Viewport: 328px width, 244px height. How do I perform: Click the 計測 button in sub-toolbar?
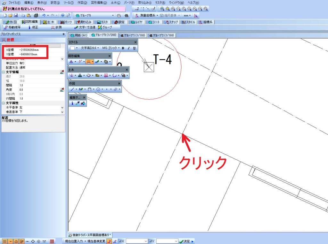point(56,27)
